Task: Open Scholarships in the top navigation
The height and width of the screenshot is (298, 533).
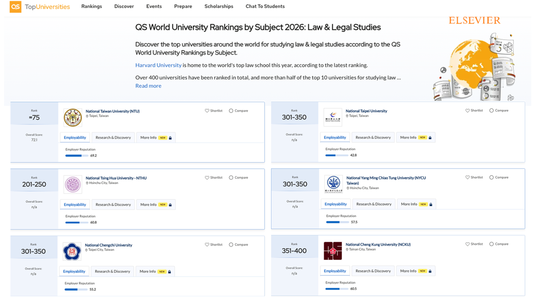Action: 219,6
